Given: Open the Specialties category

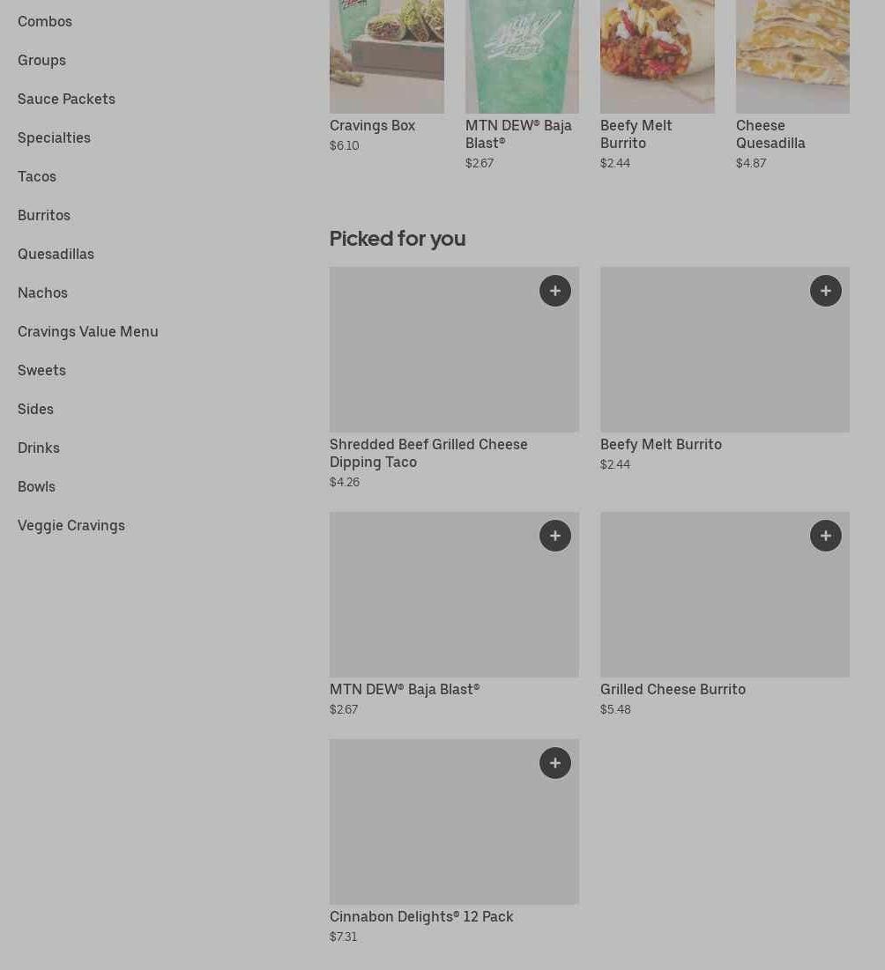Looking at the screenshot, I should 54,137.
